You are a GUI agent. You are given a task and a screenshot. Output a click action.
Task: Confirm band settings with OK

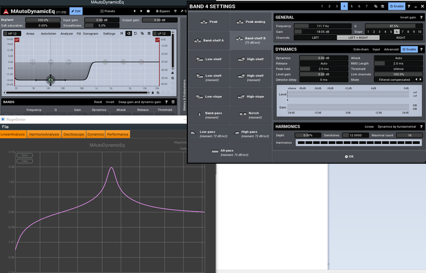[x=349, y=157]
